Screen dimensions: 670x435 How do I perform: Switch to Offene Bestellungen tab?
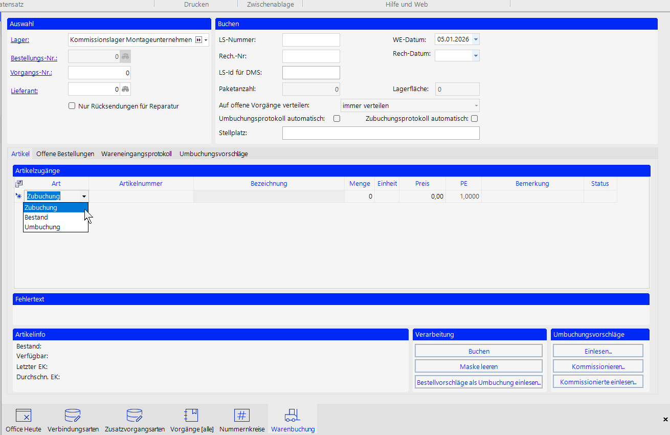[65, 154]
